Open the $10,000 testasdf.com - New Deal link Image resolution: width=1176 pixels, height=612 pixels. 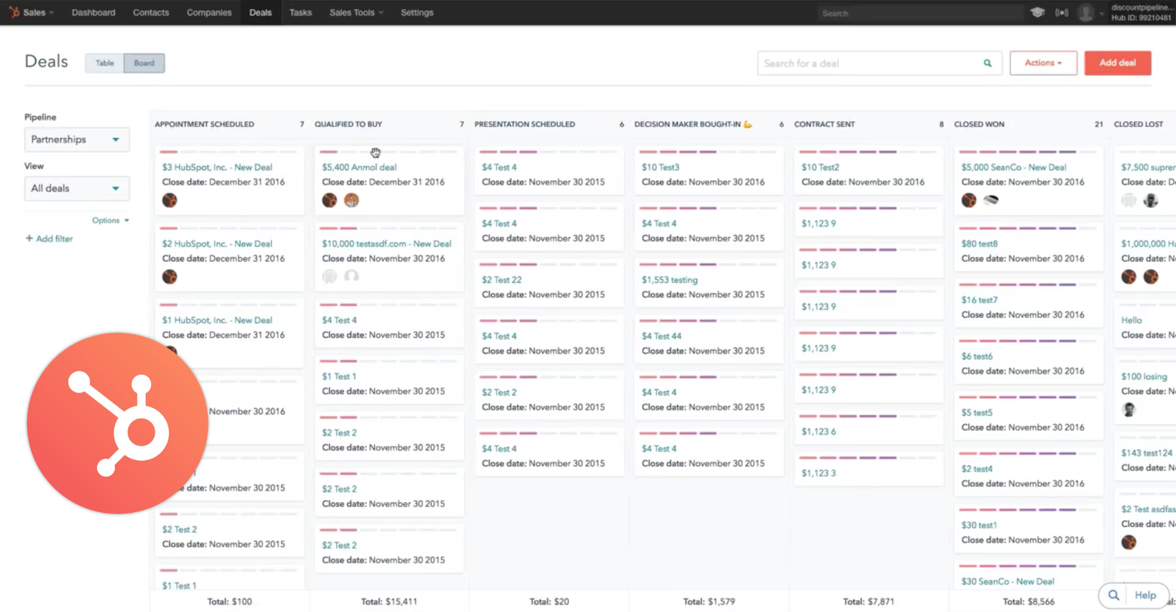(386, 244)
